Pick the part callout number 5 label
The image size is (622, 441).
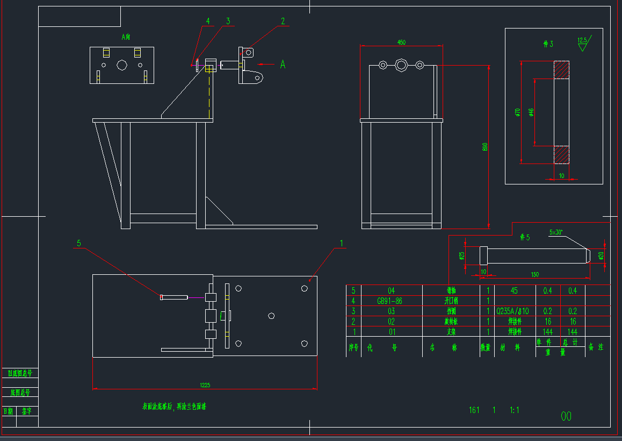click(x=79, y=243)
